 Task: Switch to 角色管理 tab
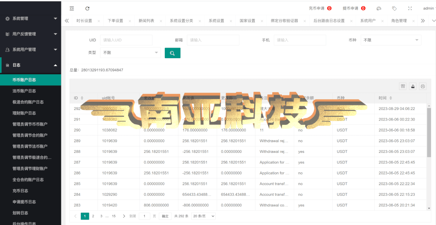(x=399, y=21)
